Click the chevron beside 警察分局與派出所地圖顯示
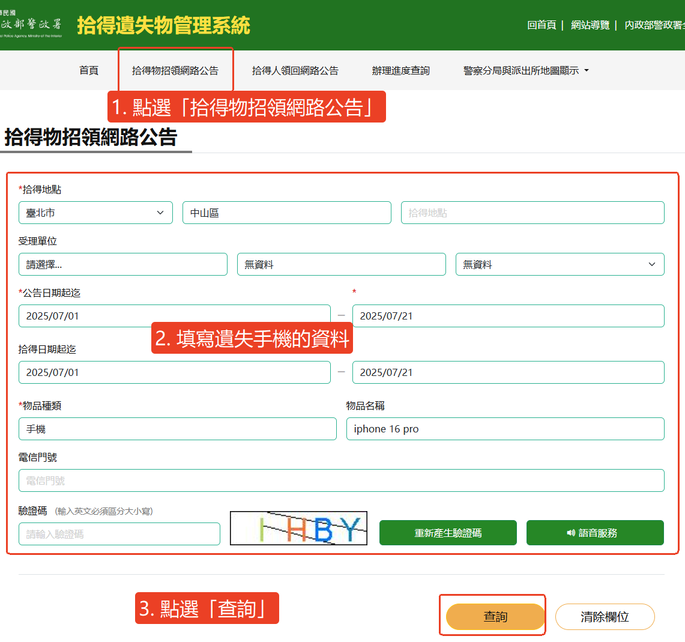This screenshot has height=642, width=685. point(588,70)
